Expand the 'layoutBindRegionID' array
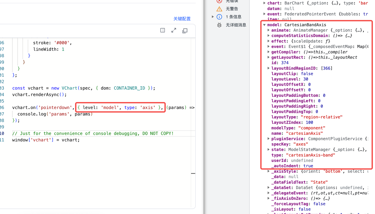 click(269, 68)
